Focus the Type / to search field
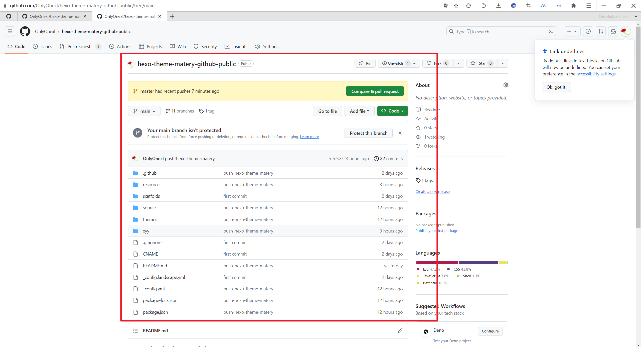Image resolution: width=641 pixels, height=347 pixels. pyautogui.click(x=496, y=32)
